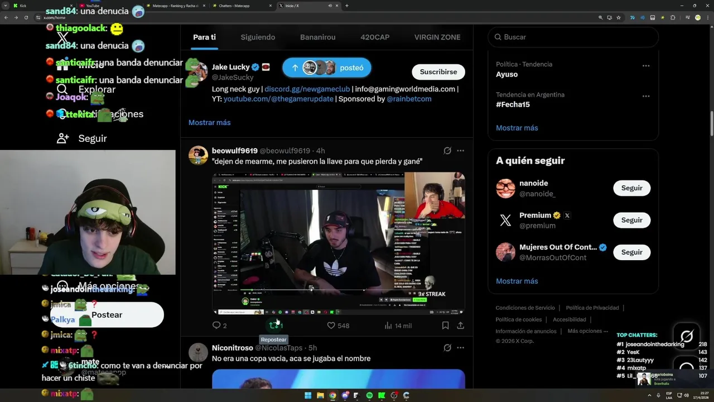Open Política de Privacidad link
Screen dimensions: 714x402
click(x=592, y=308)
